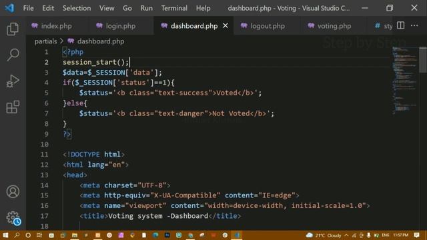The width and height of the screenshot is (427, 240).
Task: Open the Windows notification center
Action: tap(416, 235)
